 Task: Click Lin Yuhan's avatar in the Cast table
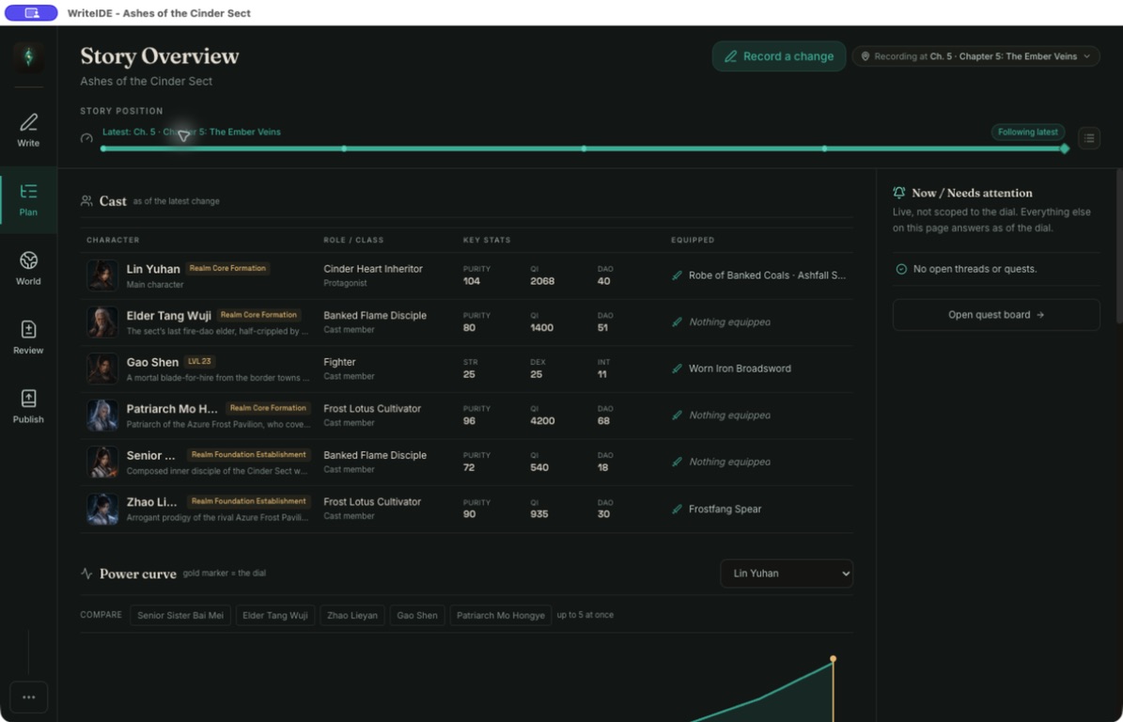[x=102, y=275]
